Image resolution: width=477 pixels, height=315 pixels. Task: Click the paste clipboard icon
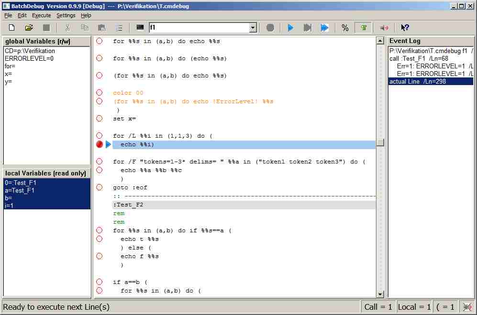[x=101, y=28]
